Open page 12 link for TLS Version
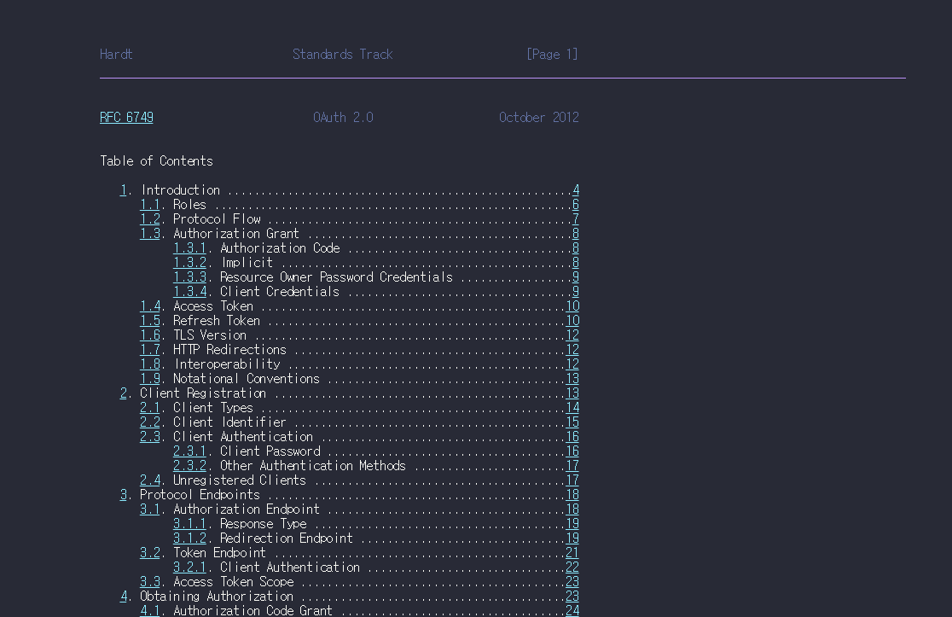Image resolution: width=952 pixels, height=617 pixels. 572,335
